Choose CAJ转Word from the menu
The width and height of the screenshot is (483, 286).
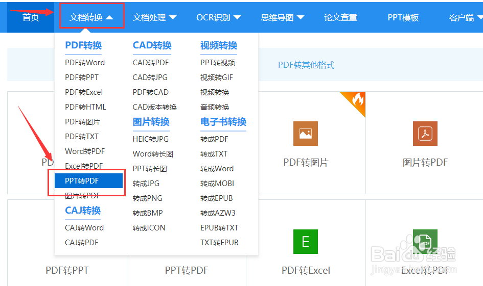[x=84, y=228]
